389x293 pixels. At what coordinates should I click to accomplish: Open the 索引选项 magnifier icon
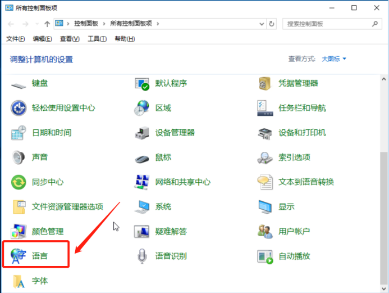[x=265, y=158]
